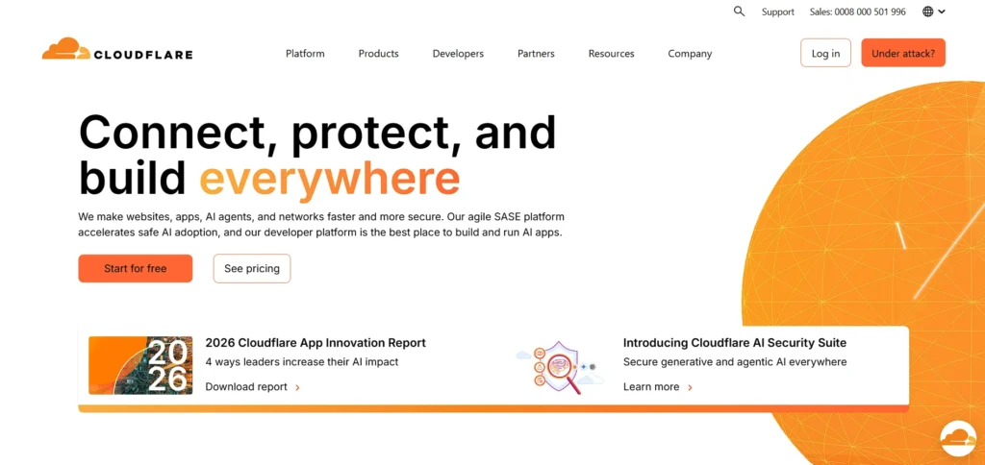Click the search magnifier icon

click(740, 12)
